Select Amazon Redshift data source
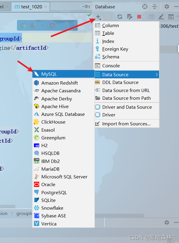This screenshot has width=179, height=243. (x=63, y=83)
